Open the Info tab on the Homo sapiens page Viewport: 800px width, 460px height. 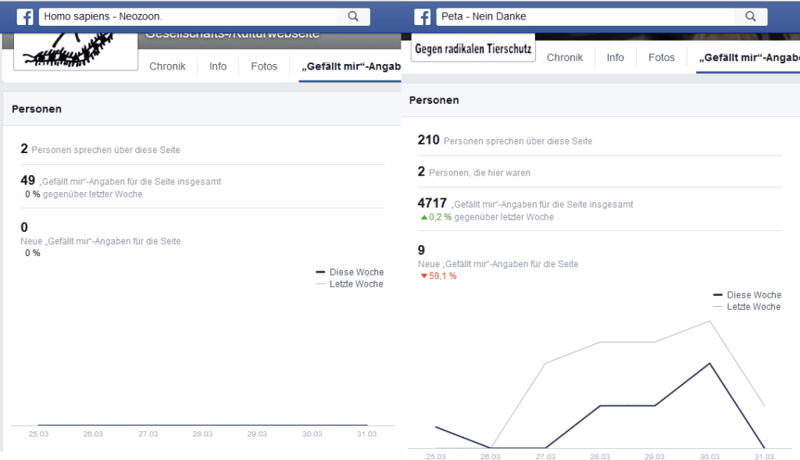[x=218, y=66]
